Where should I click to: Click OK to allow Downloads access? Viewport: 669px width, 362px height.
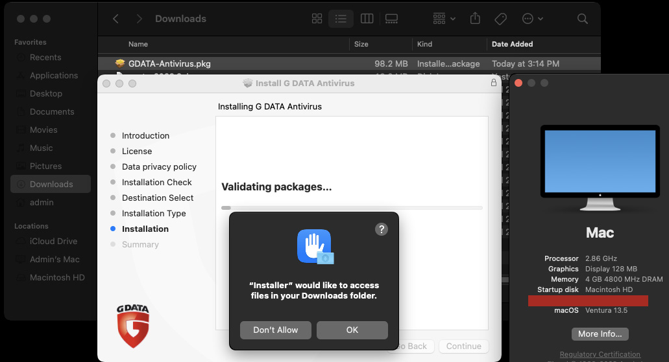352,330
